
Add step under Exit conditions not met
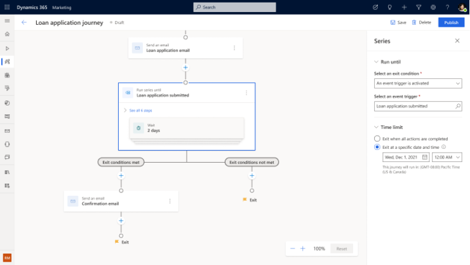pos(252,175)
